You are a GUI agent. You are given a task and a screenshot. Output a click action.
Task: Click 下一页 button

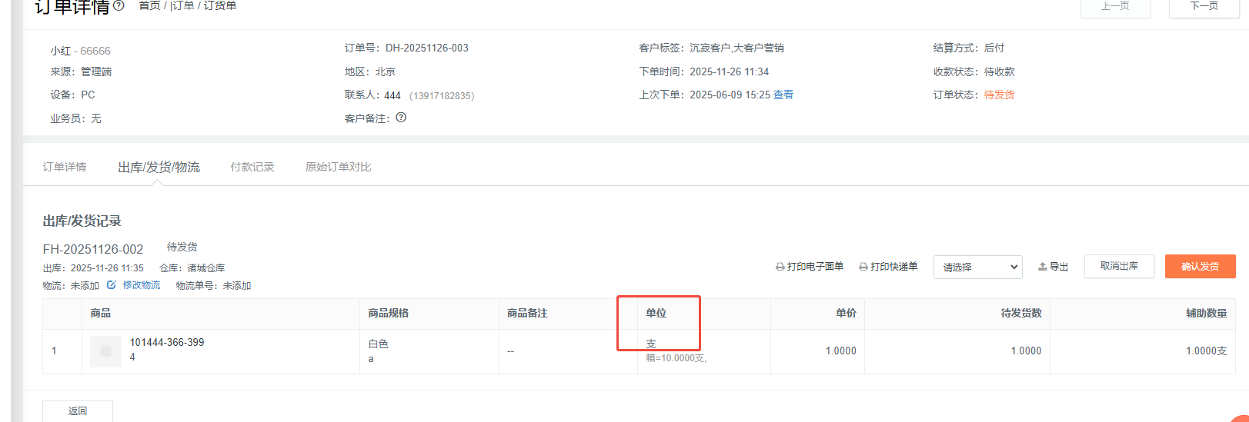click(1204, 7)
